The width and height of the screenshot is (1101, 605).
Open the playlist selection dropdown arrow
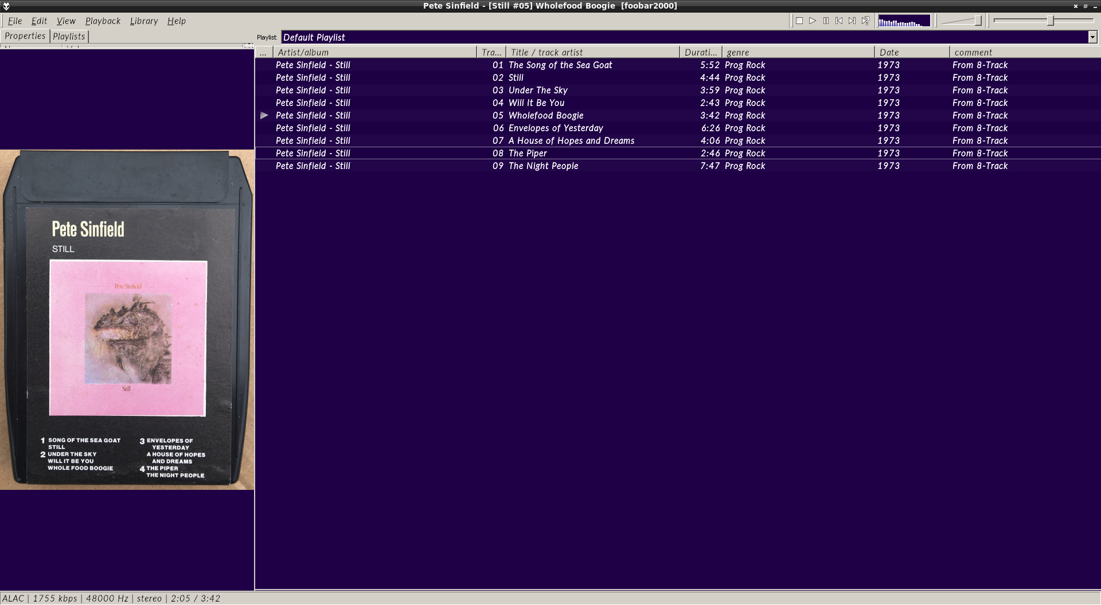(x=1092, y=37)
